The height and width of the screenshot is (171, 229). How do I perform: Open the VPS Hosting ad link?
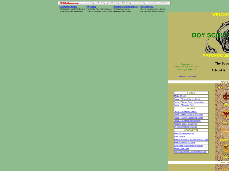coord(91,7)
